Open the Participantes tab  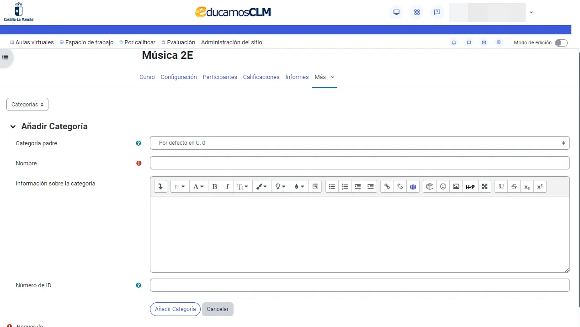[220, 77]
